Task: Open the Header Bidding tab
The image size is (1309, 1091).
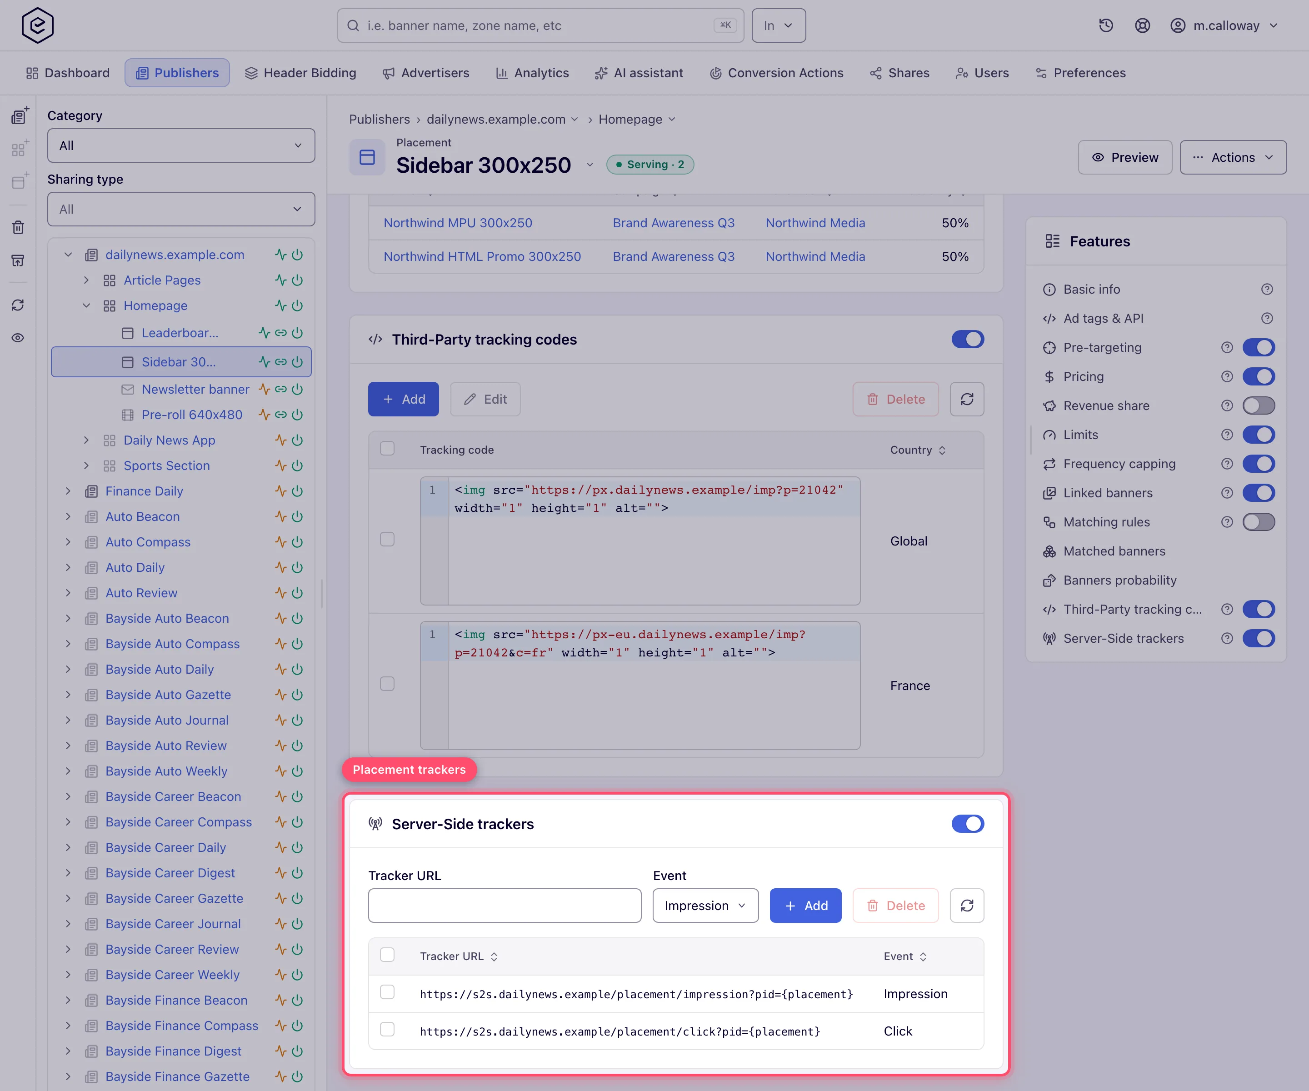Action: pos(300,73)
